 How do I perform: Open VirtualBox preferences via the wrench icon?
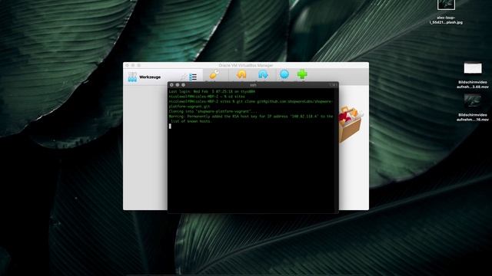click(214, 74)
